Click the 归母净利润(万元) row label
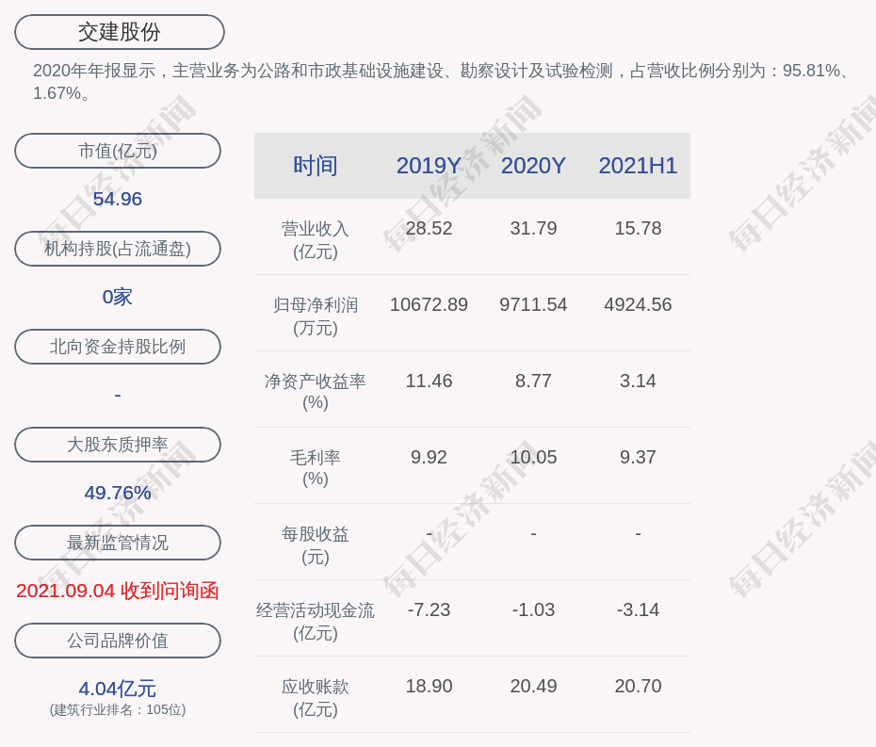The height and width of the screenshot is (747, 876). coord(316,317)
